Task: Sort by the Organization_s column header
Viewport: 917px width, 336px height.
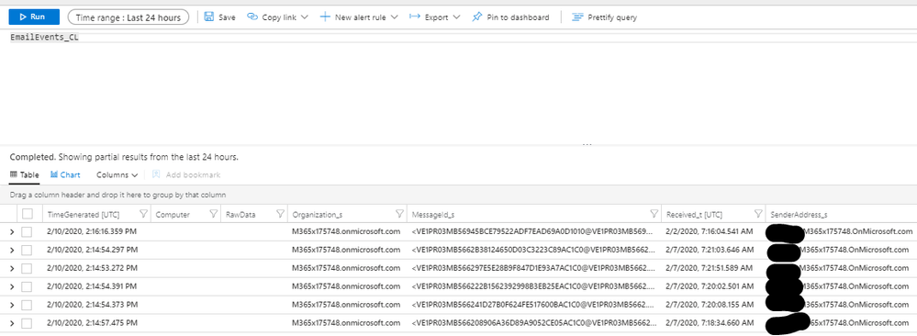Action: tap(318, 215)
